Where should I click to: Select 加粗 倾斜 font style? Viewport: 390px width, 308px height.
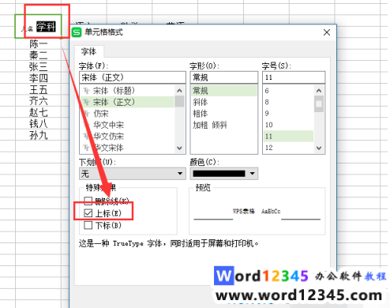224,125
